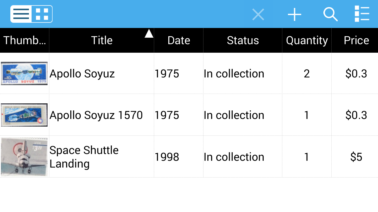Select the Space Shuttle Landing title

click(84, 157)
